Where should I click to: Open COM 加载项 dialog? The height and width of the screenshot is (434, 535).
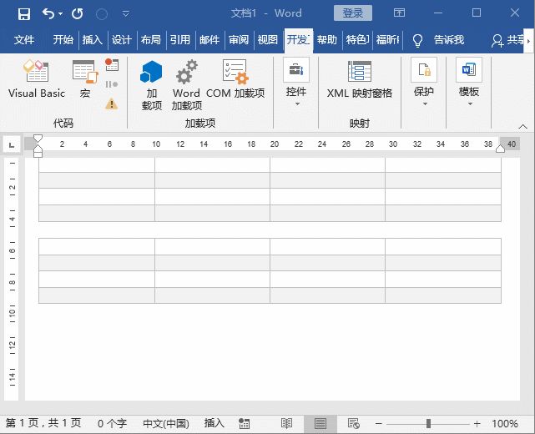(235, 78)
